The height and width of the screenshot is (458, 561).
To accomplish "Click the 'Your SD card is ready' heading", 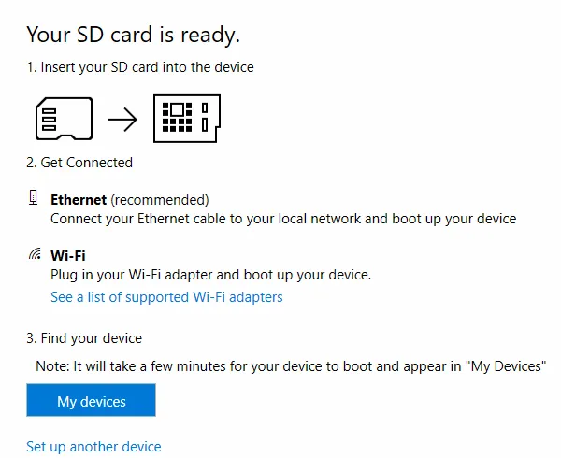I will pos(133,35).
